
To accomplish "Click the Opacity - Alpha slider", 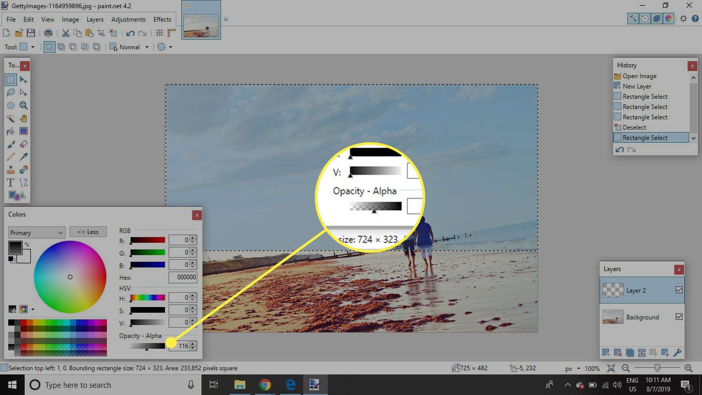I will [148, 346].
